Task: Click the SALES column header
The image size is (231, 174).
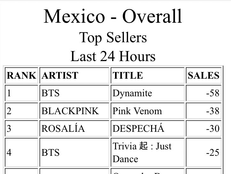Action: coord(204,75)
